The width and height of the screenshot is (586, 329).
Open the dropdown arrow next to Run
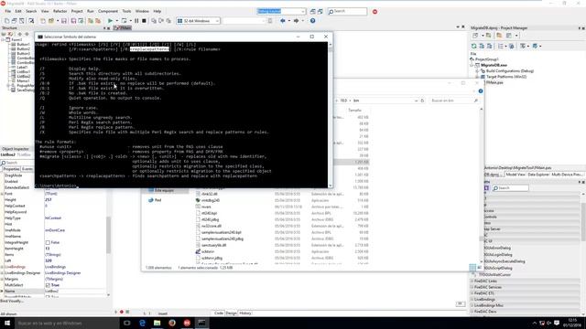[x=116, y=21]
